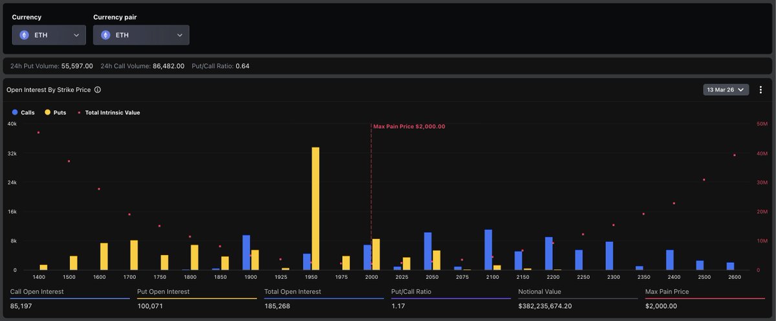
Task: Click the blue call bar at 2300 strike
Action: 609,256
